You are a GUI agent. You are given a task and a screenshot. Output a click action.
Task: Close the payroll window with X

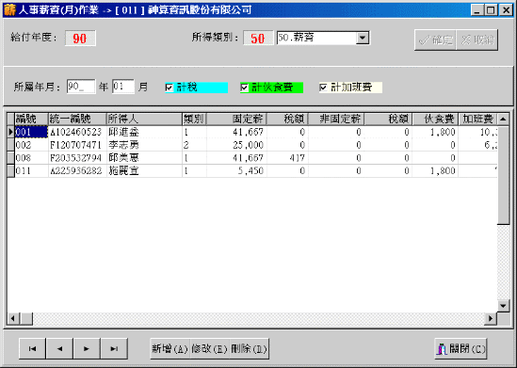tap(506, 10)
